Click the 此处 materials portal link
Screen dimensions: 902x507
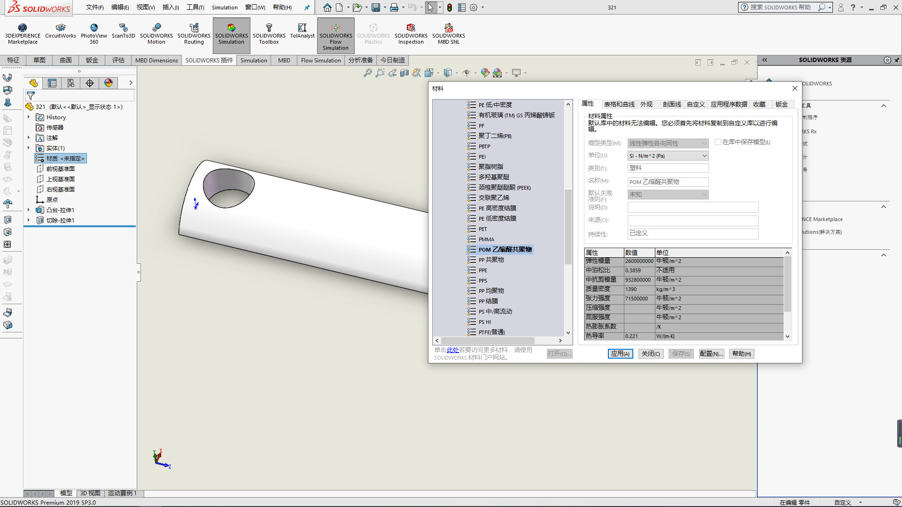pos(452,350)
